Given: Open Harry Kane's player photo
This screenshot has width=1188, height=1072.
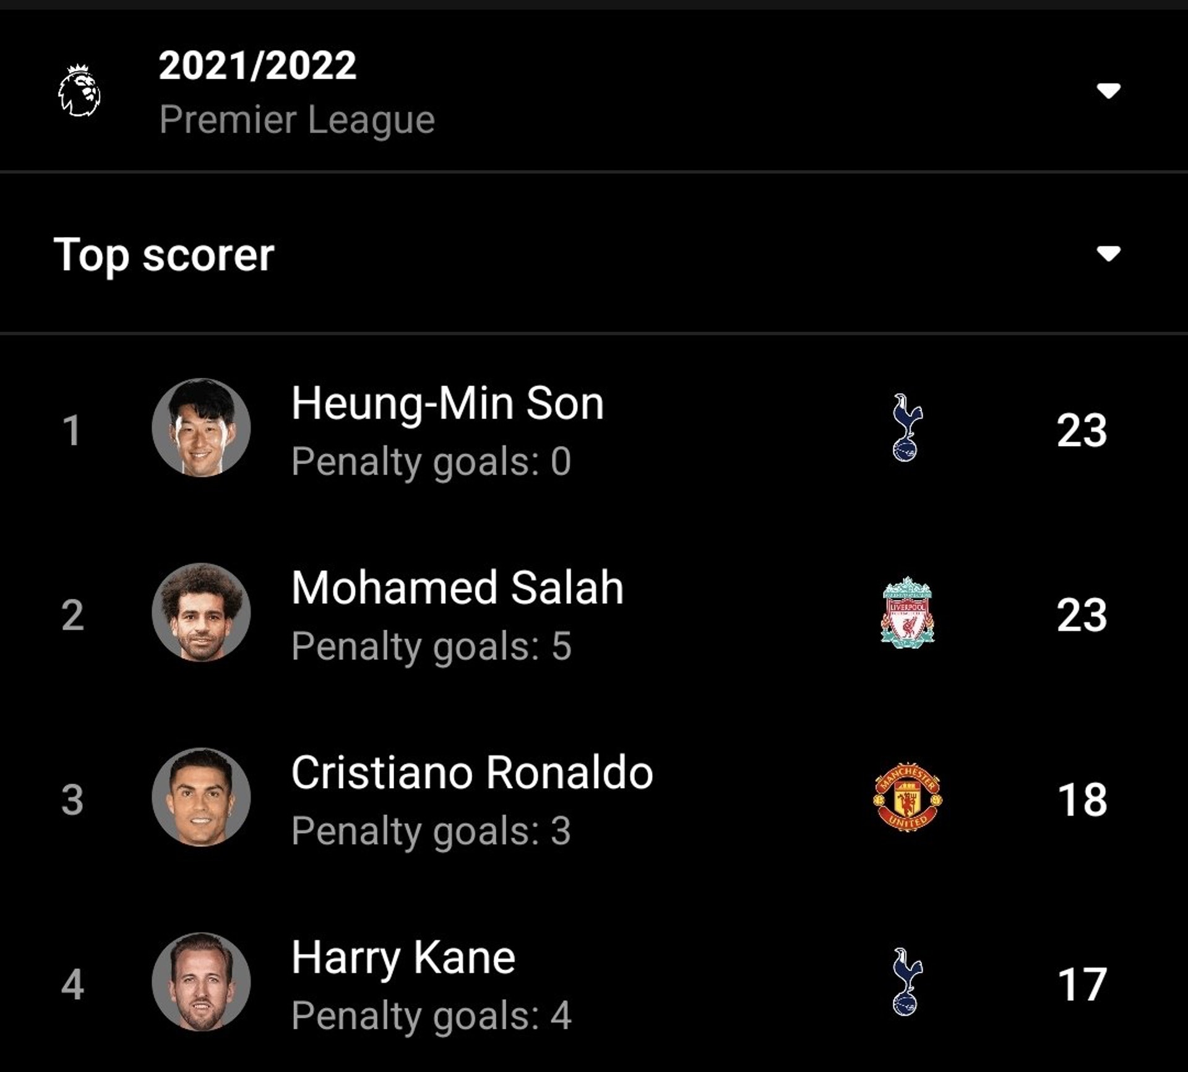Looking at the screenshot, I should 201,982.
